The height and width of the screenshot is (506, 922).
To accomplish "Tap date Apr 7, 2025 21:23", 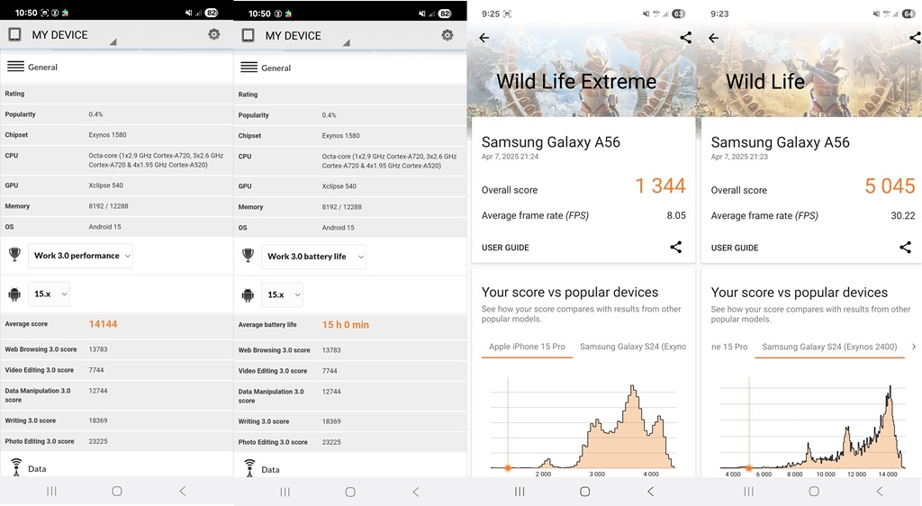I will tap(739, 157).
